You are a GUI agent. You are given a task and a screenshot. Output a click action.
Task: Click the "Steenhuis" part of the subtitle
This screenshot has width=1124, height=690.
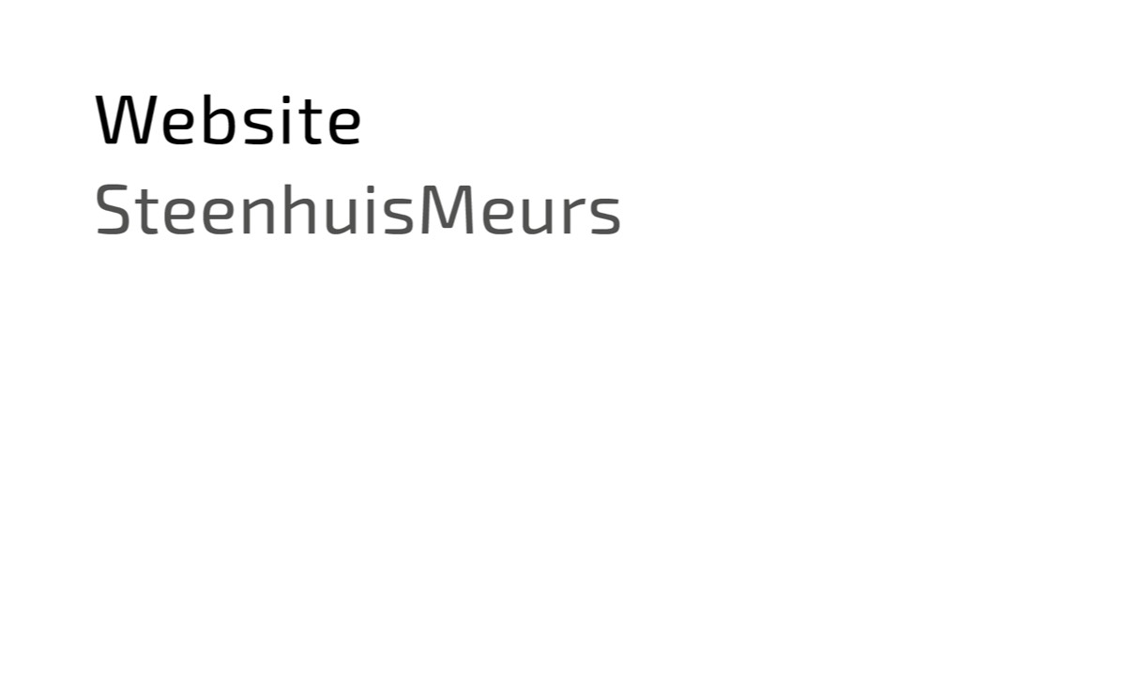pyautogui.click(x=255, y=209)
